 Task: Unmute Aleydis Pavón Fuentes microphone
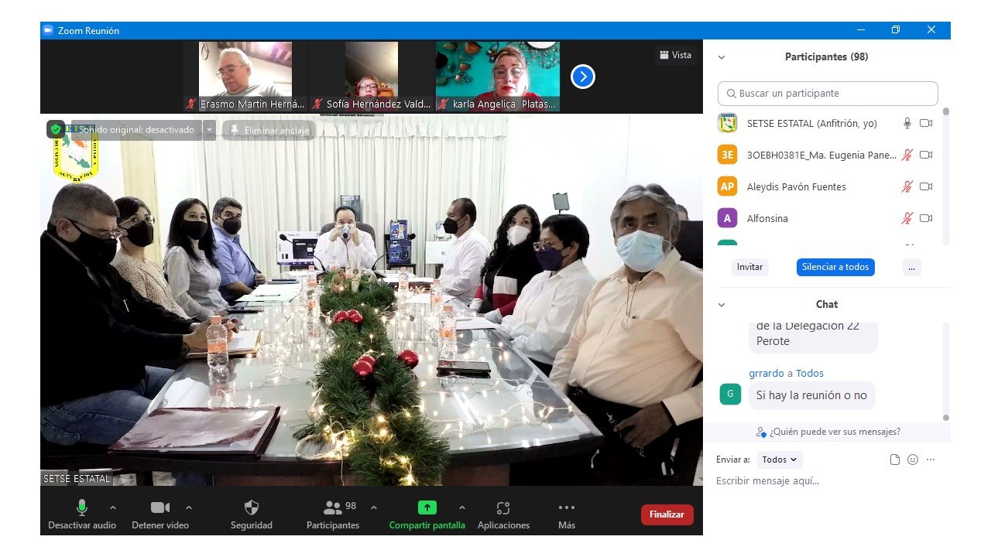[907, 186]
